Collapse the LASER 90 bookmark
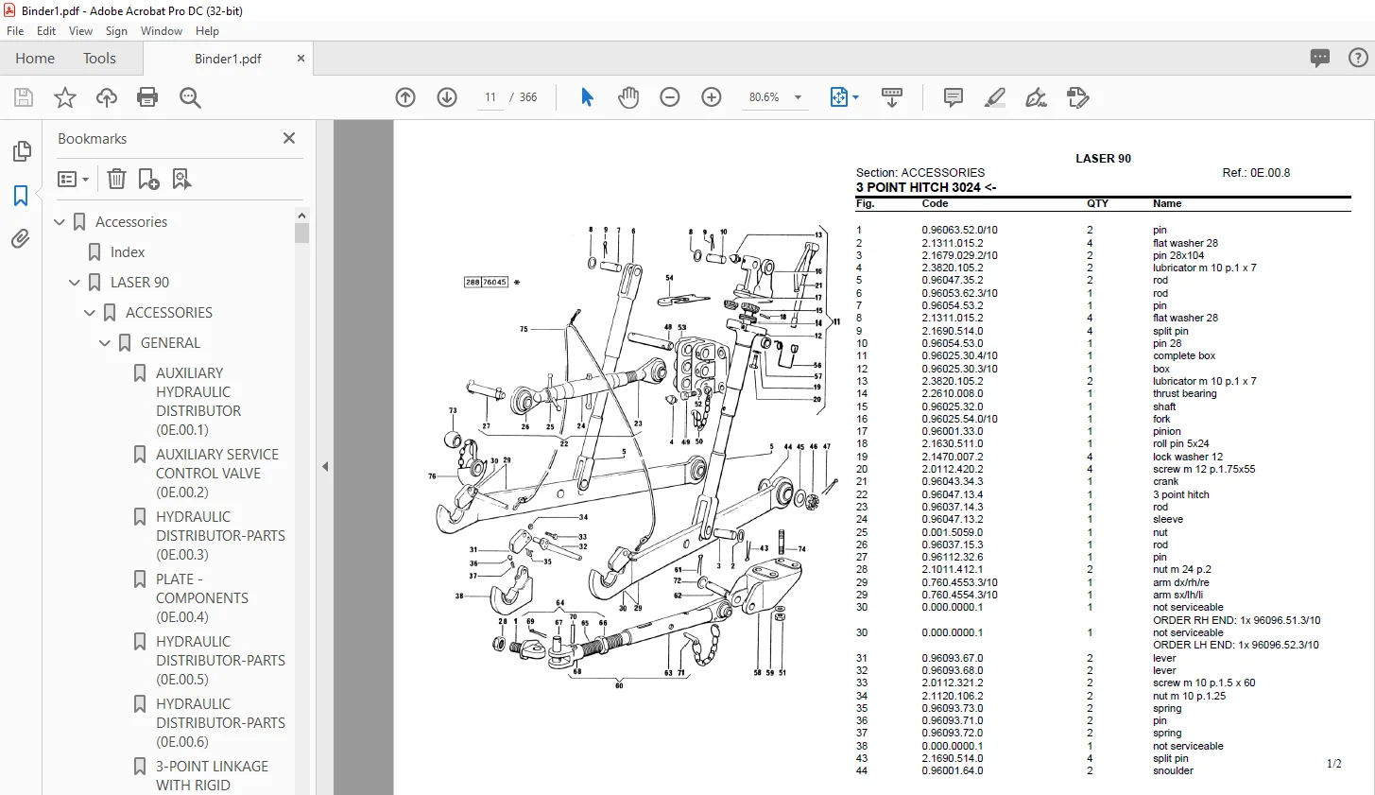The height and width of the screenshot is (795, 1375). tap(75, 283)
